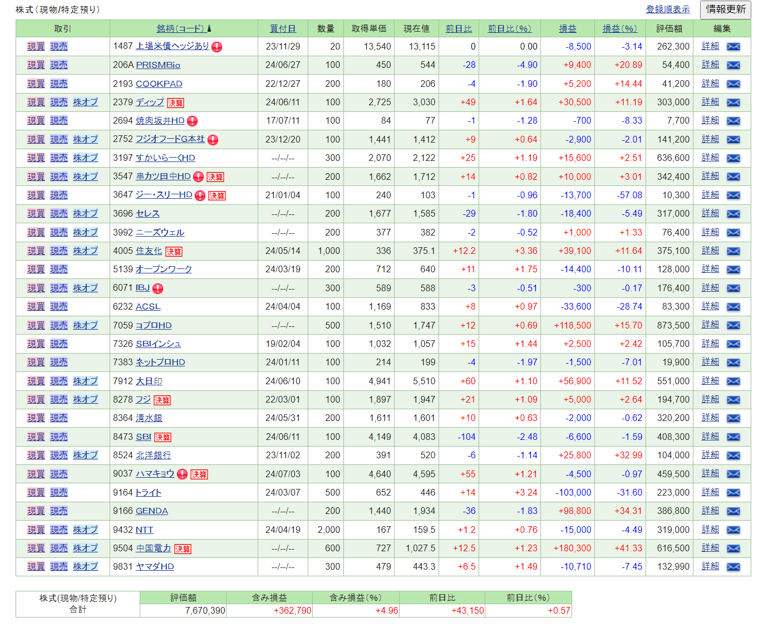
Task: Click 現売 for 3197 すかいらーくHD
Action: tap(58, 158)
